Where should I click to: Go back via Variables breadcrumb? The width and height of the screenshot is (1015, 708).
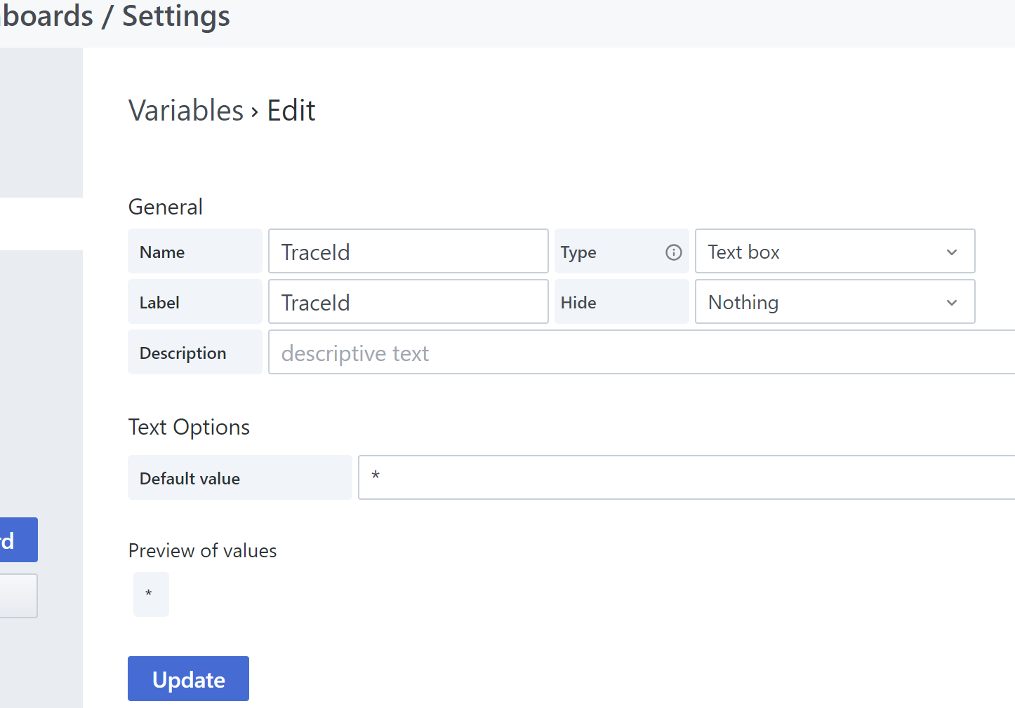pyautogui.click(x=186, y=111)
